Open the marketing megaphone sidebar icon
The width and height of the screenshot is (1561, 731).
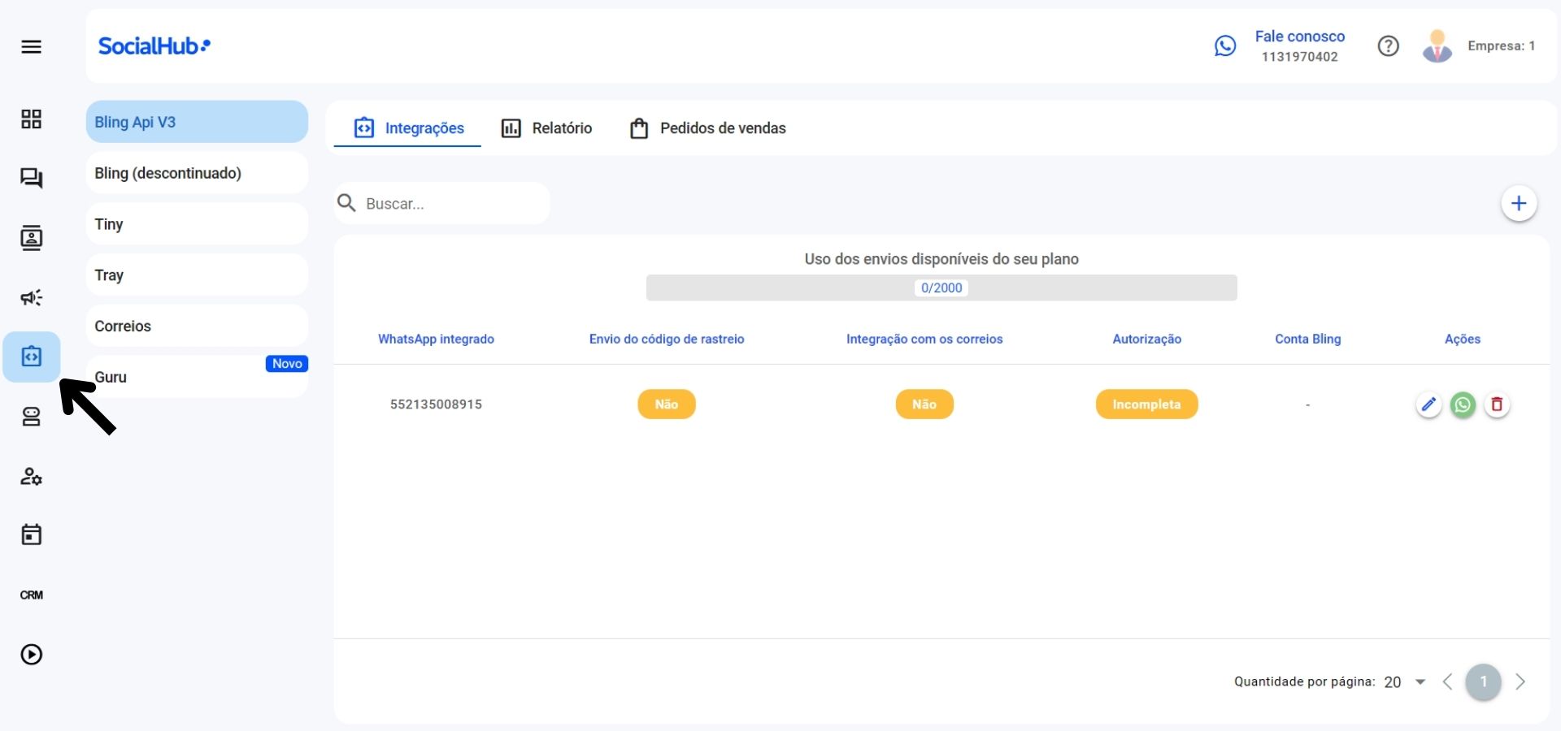pyautogui.click(x=32, y=298)
